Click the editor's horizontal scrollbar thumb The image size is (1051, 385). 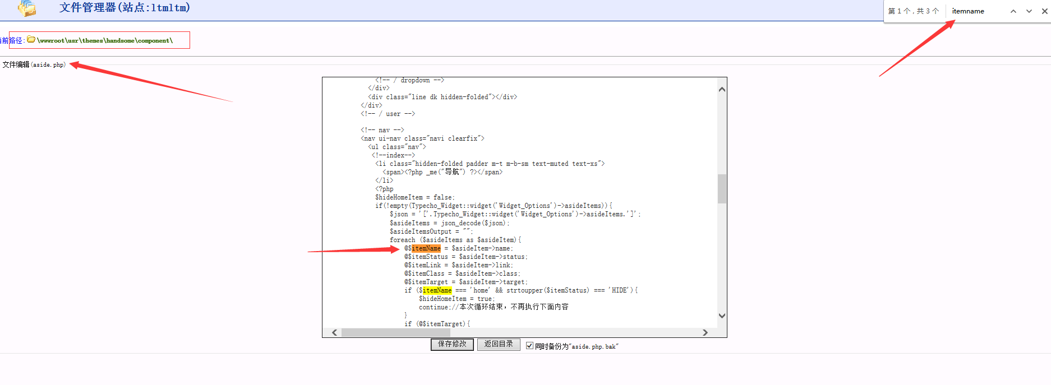(395, 332)
